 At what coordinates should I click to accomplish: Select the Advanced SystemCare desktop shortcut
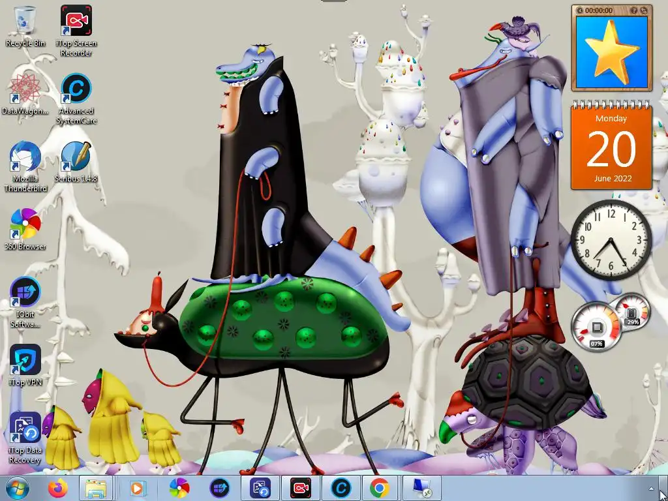[76, 99]
